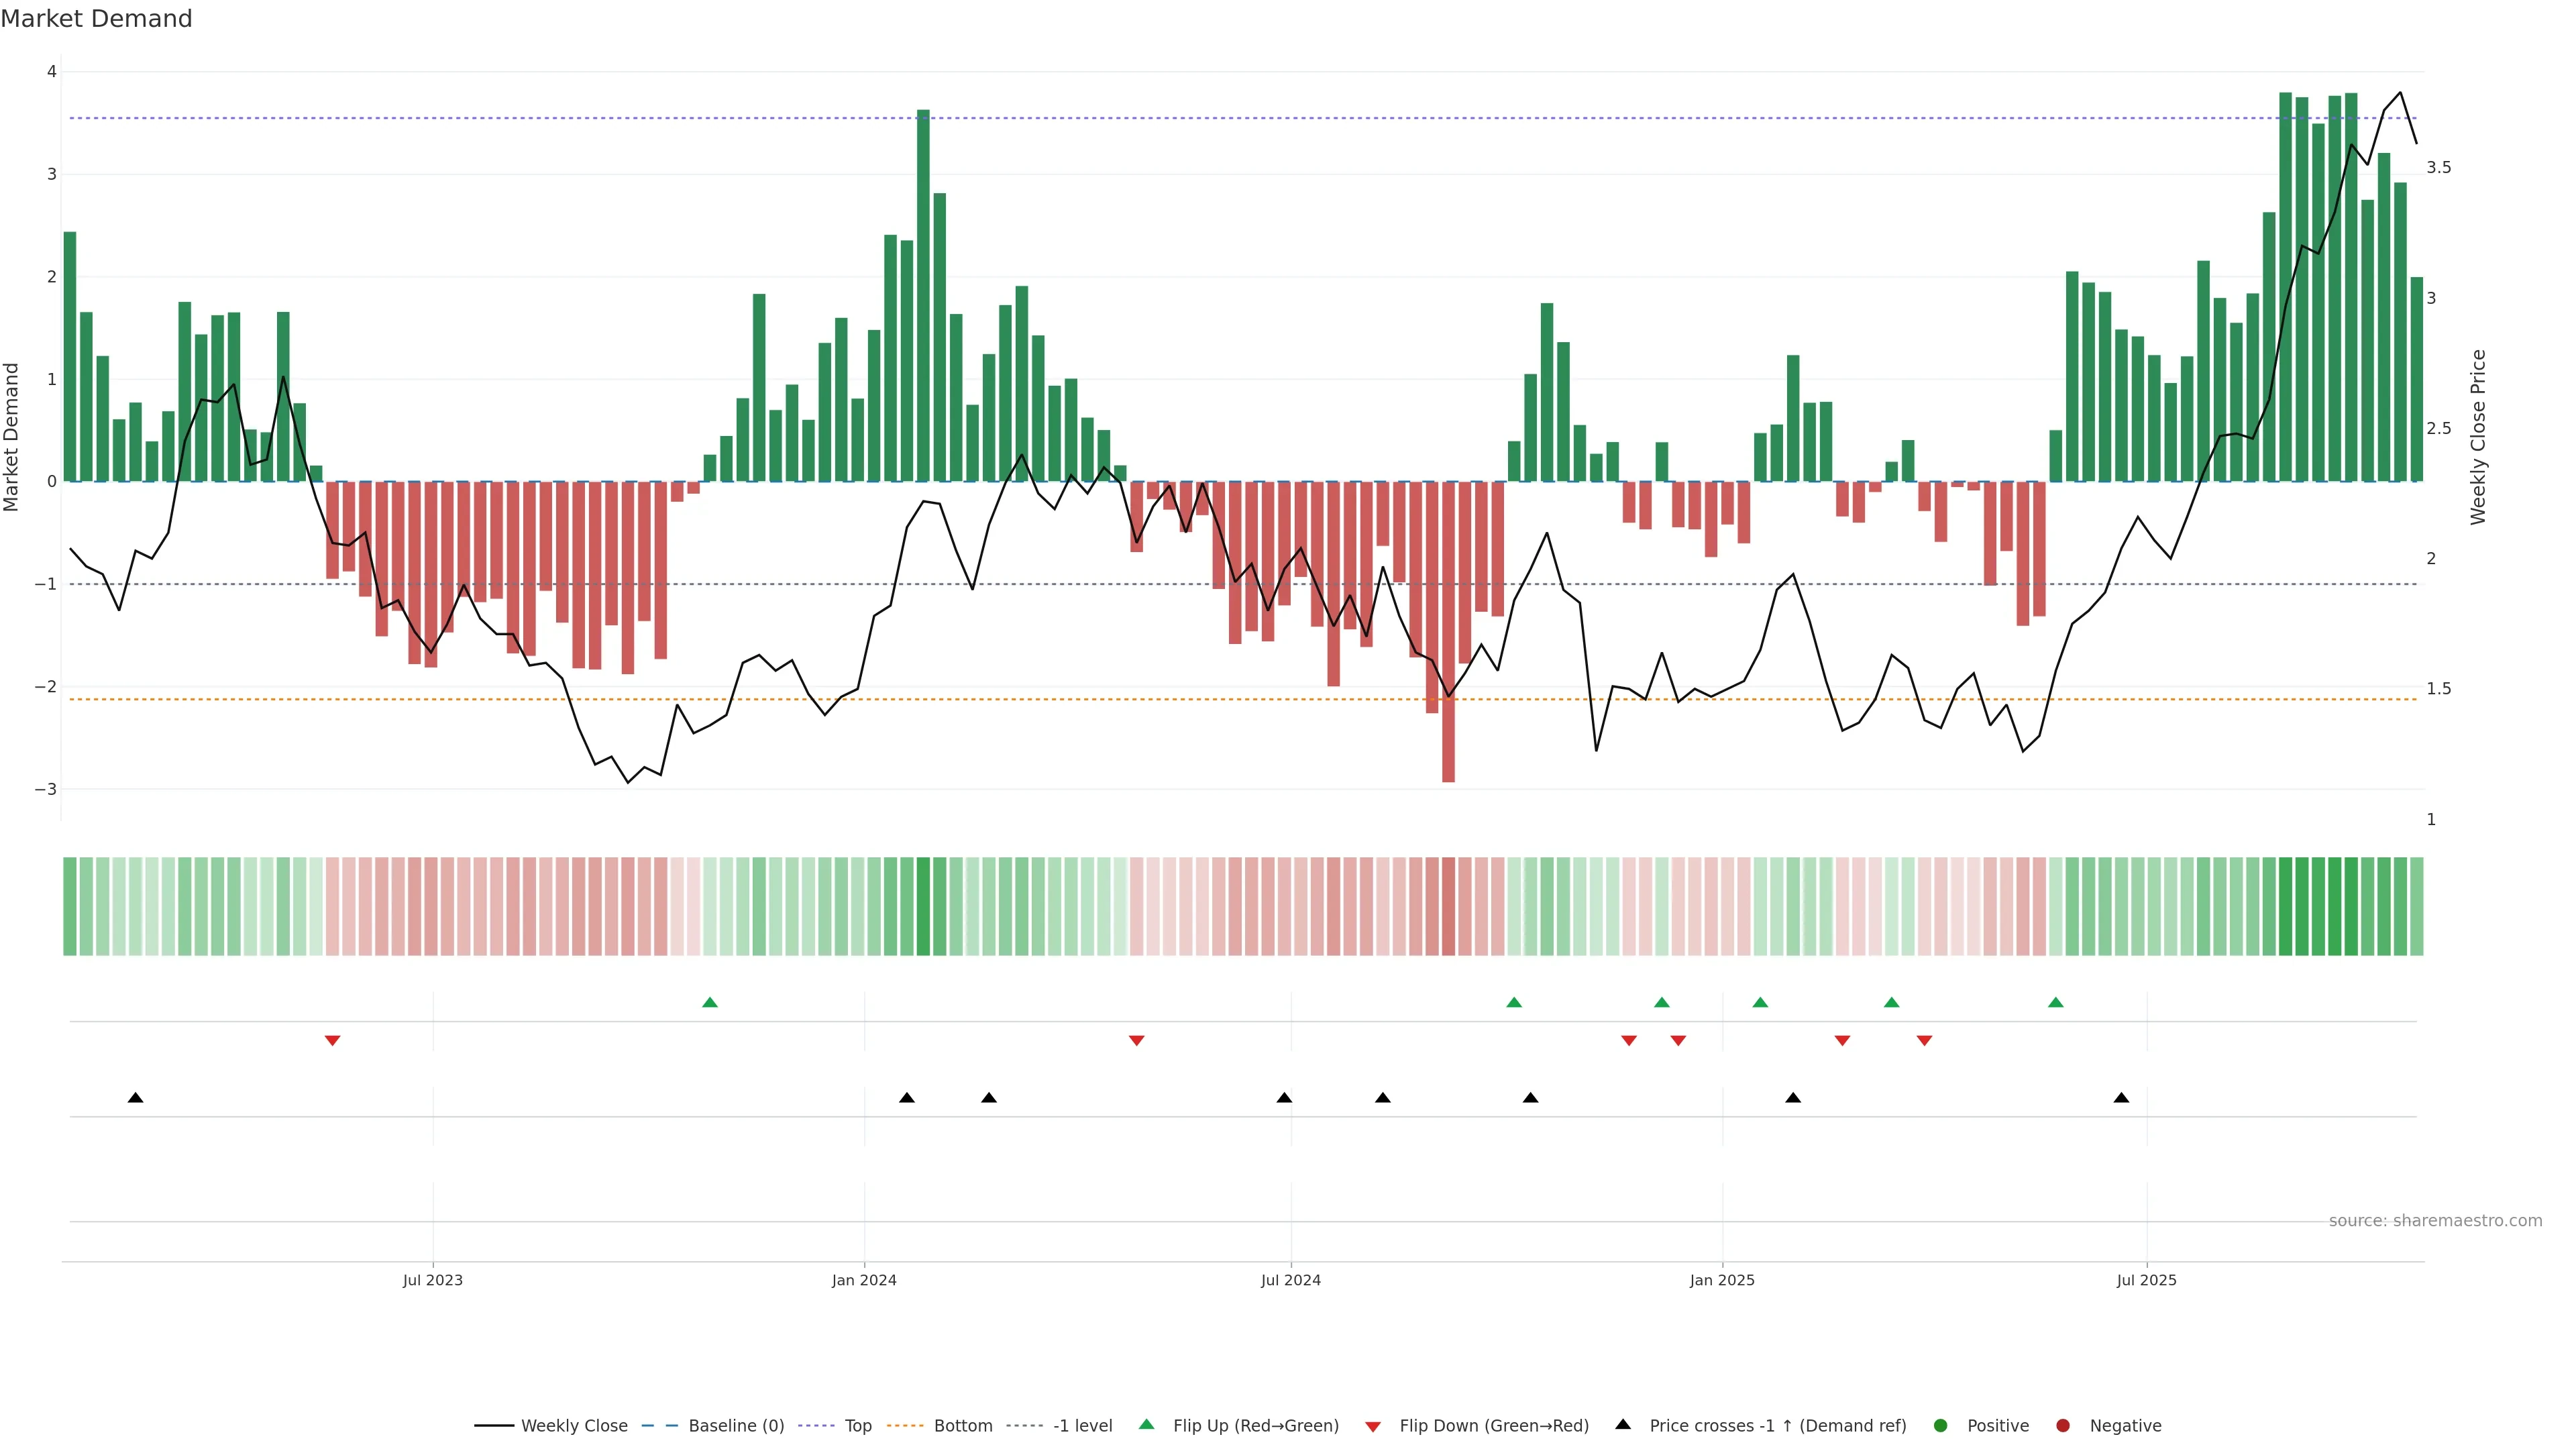Click the -1 level legend entry
2576x1449 pixels.
[x=1082, y=1425]
